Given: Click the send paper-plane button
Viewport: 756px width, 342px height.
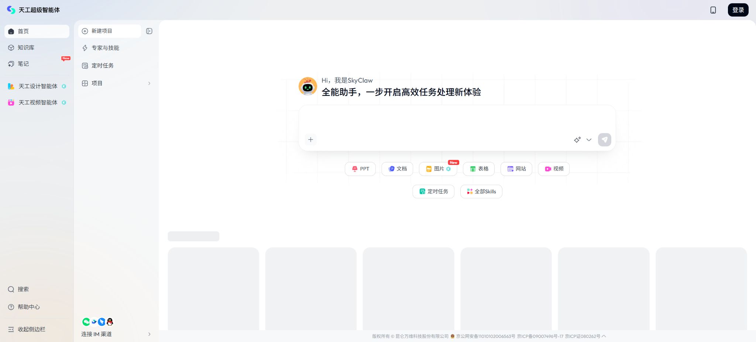Looking at the screenshot, I should [x=605, y=140].
